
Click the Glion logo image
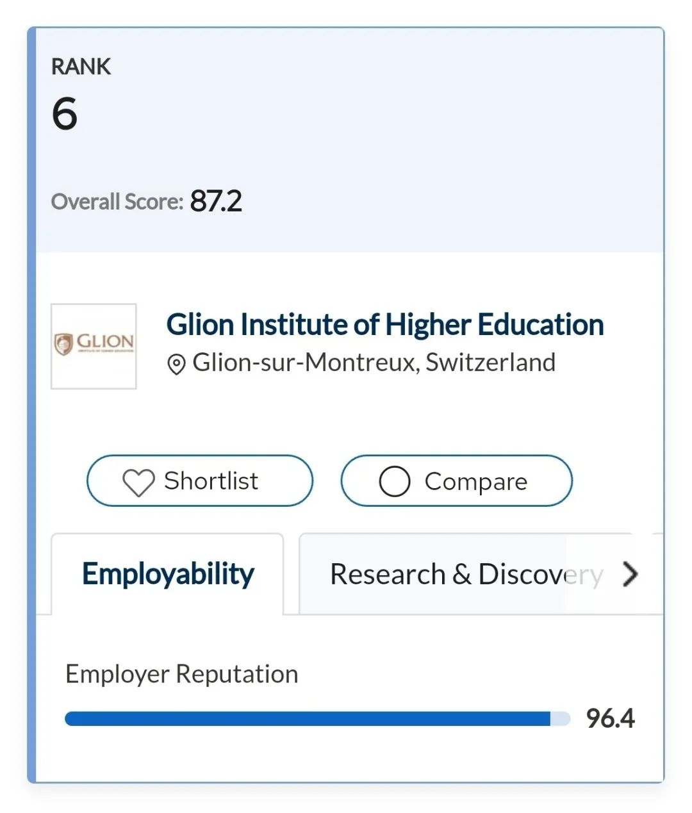pyautogui.click(x=94, y=346)
